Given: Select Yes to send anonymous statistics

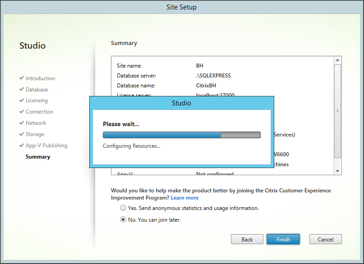Looking at the screenshot, I should [123, 208].
